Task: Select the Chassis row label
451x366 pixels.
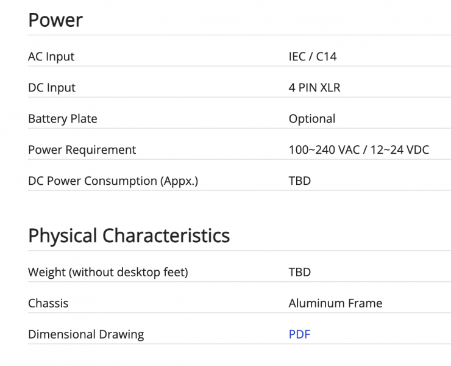Action: point(48,303)
